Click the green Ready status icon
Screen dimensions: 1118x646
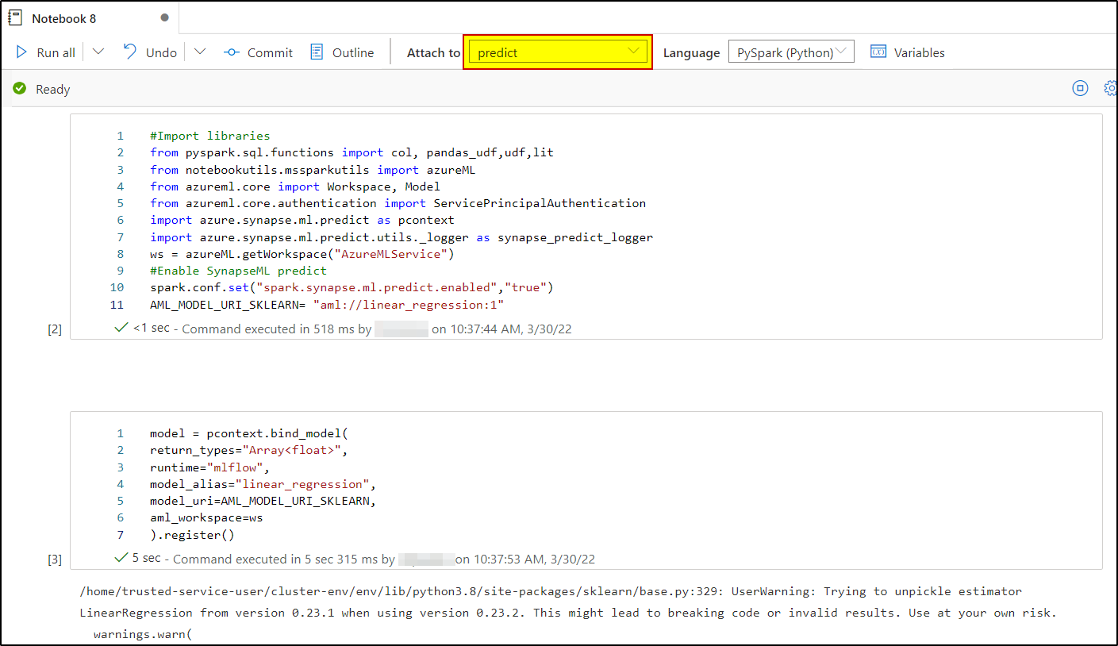[x=20, y=89]
